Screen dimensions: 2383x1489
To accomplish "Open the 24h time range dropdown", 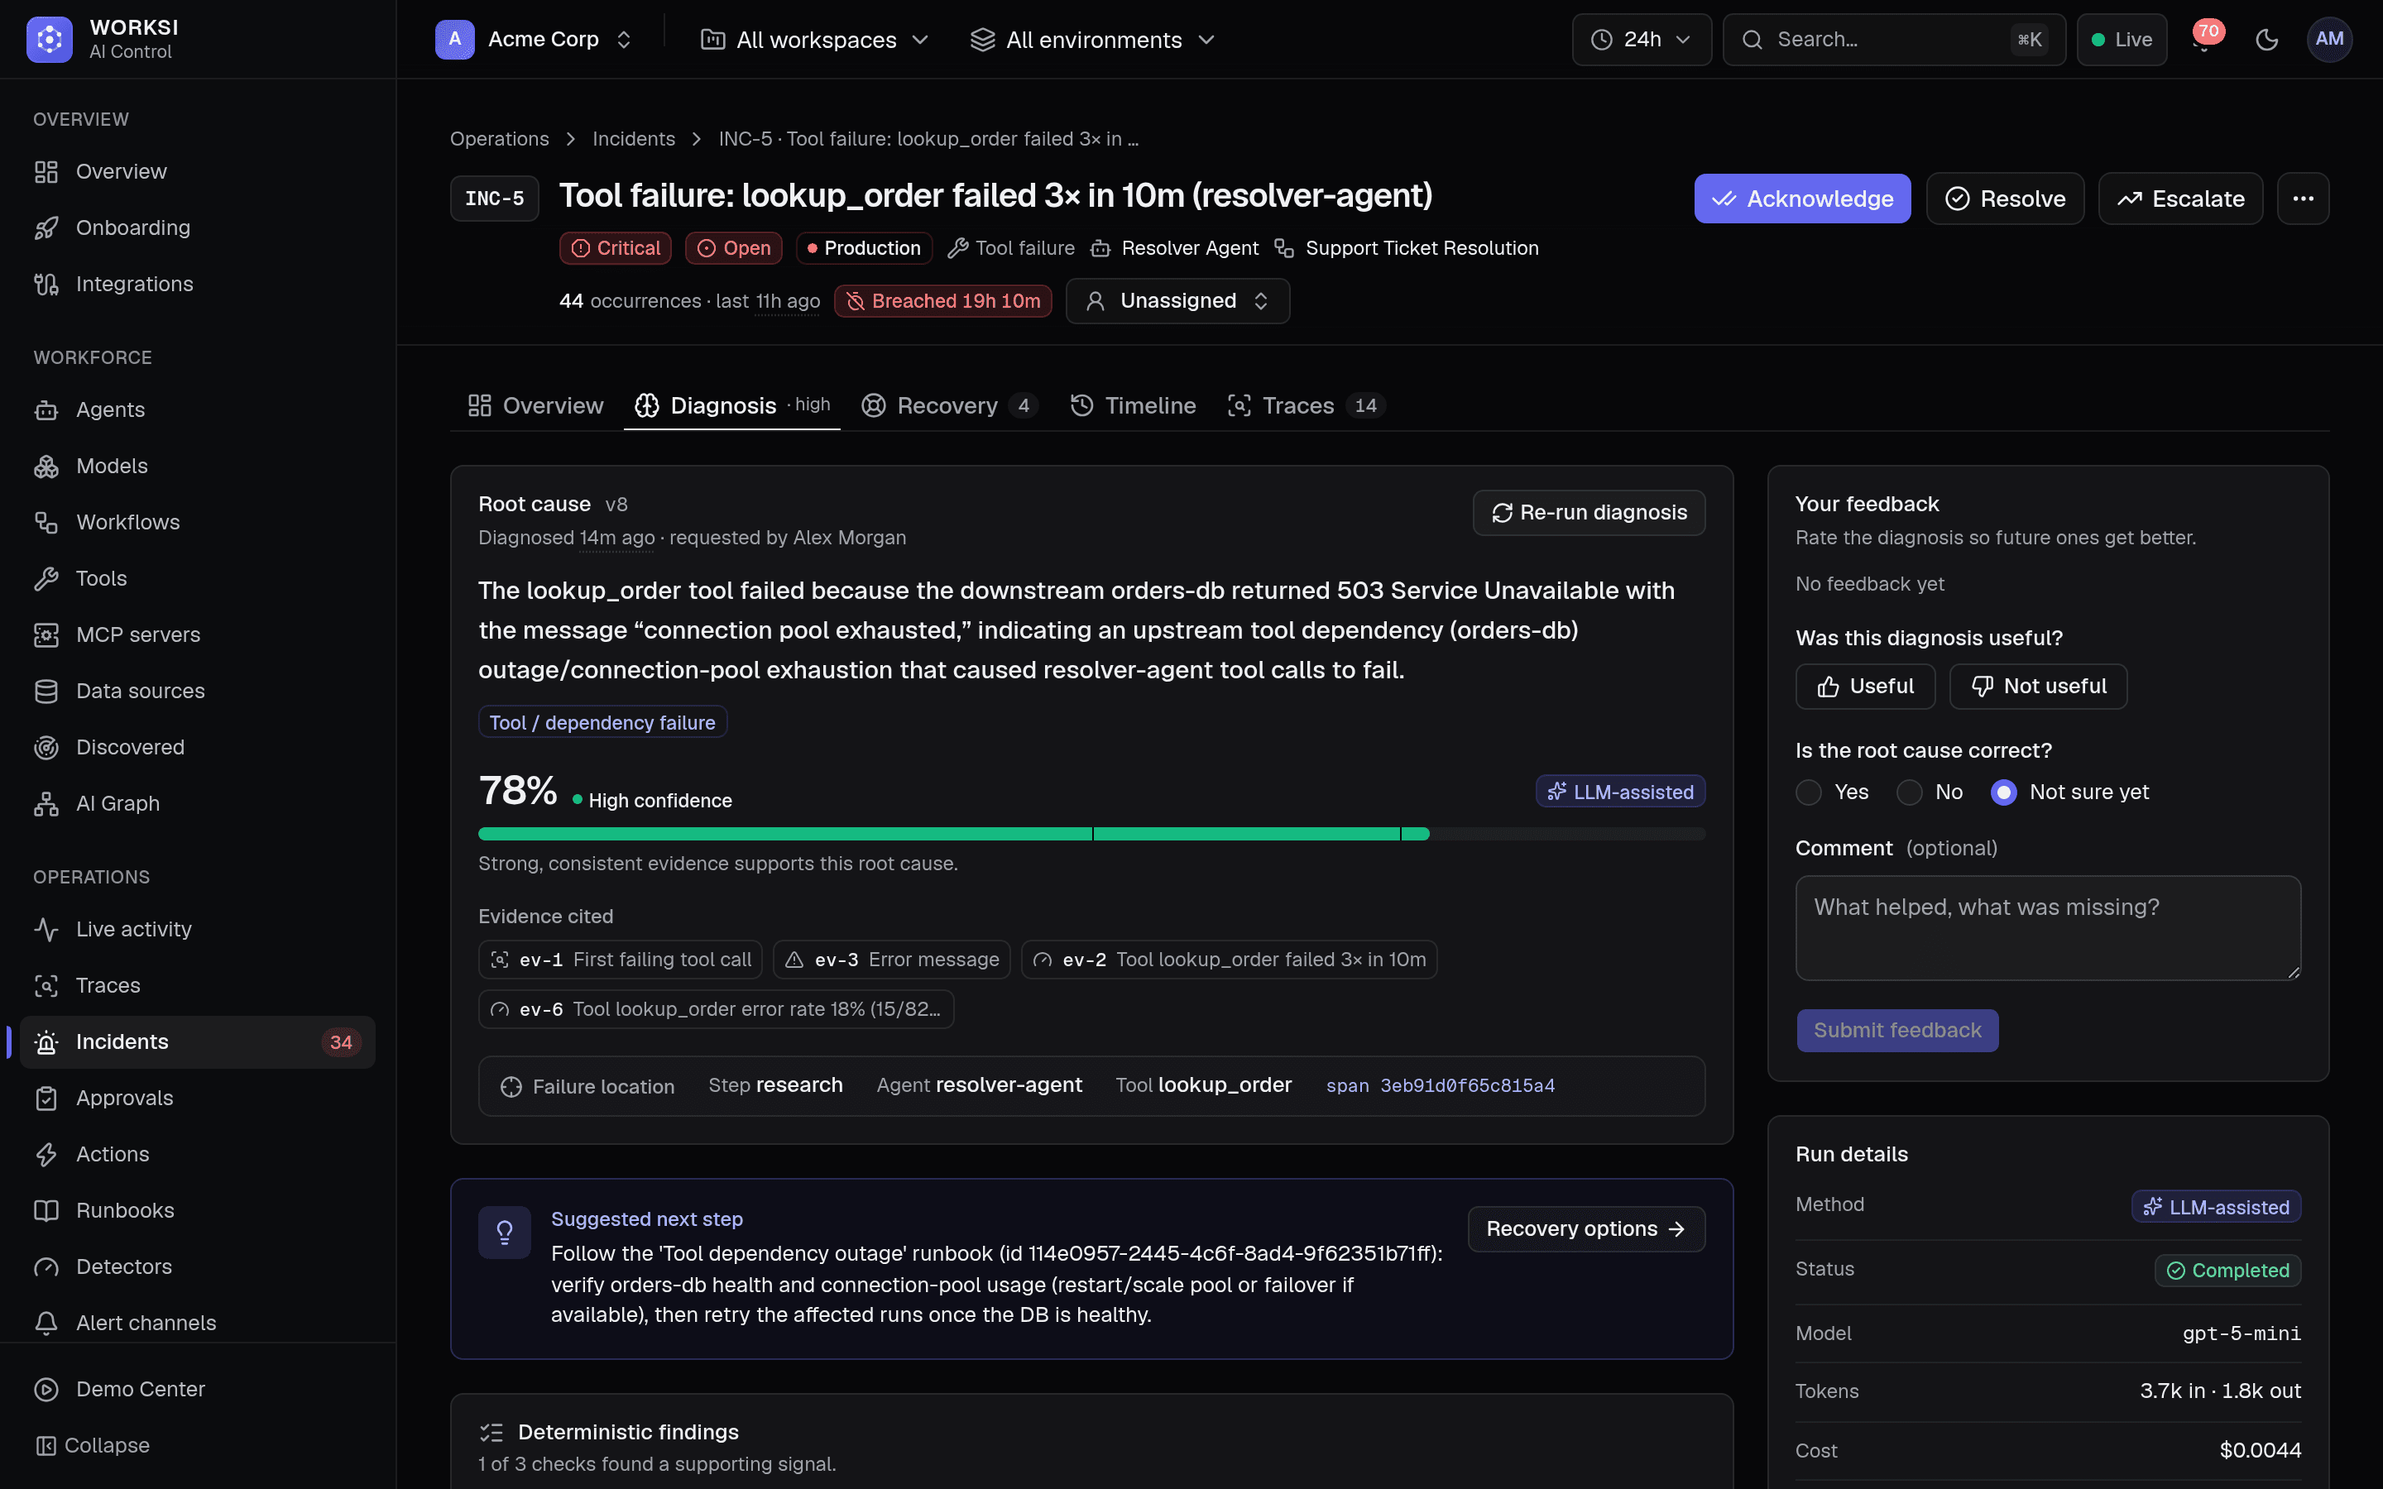I will point(1642,40).
